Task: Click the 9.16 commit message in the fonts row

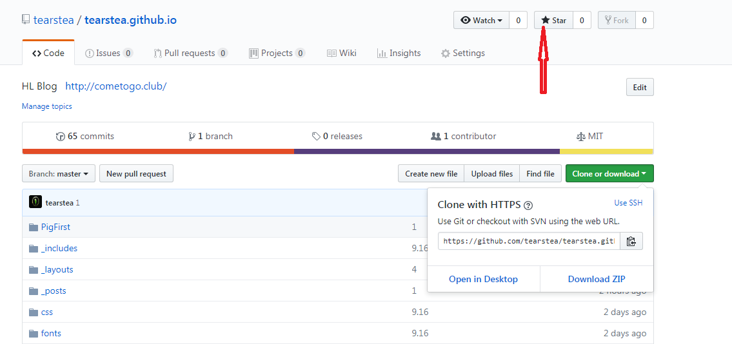Action: [420, 333]
